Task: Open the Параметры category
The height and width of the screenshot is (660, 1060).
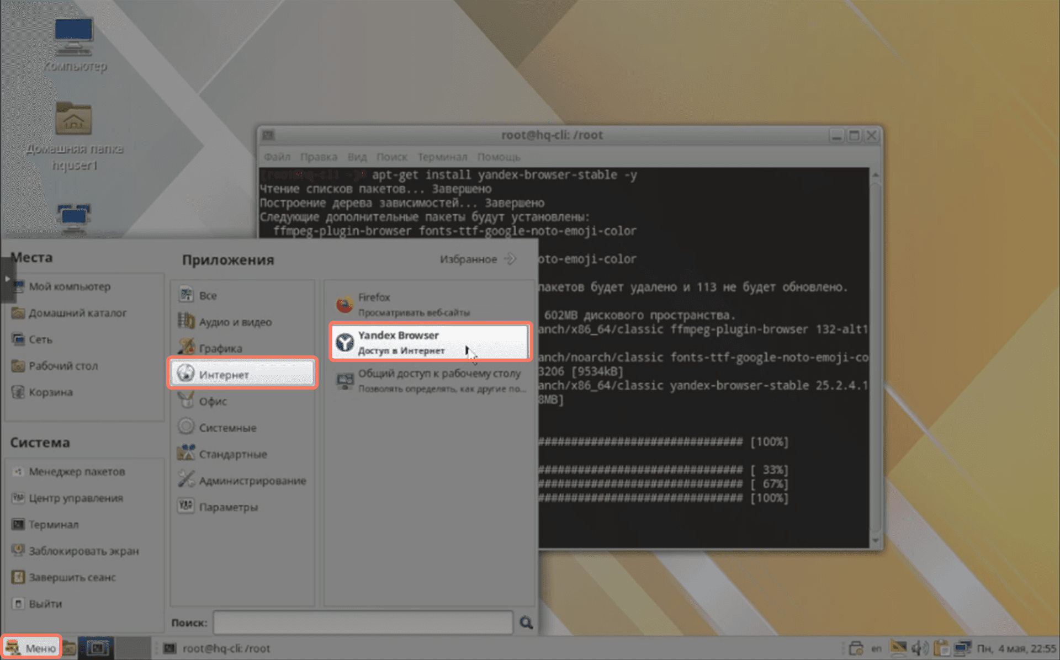Action: [242, 507]
